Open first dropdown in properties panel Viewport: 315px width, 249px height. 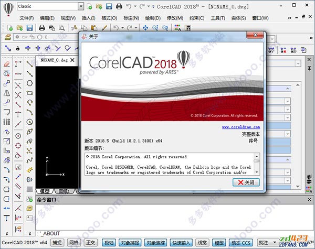click(x=298, y=63)
